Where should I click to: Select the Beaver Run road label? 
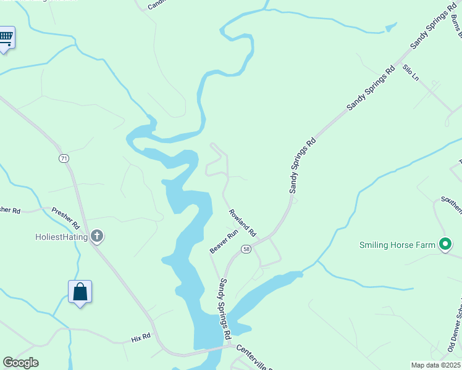(x=224, y=242)
